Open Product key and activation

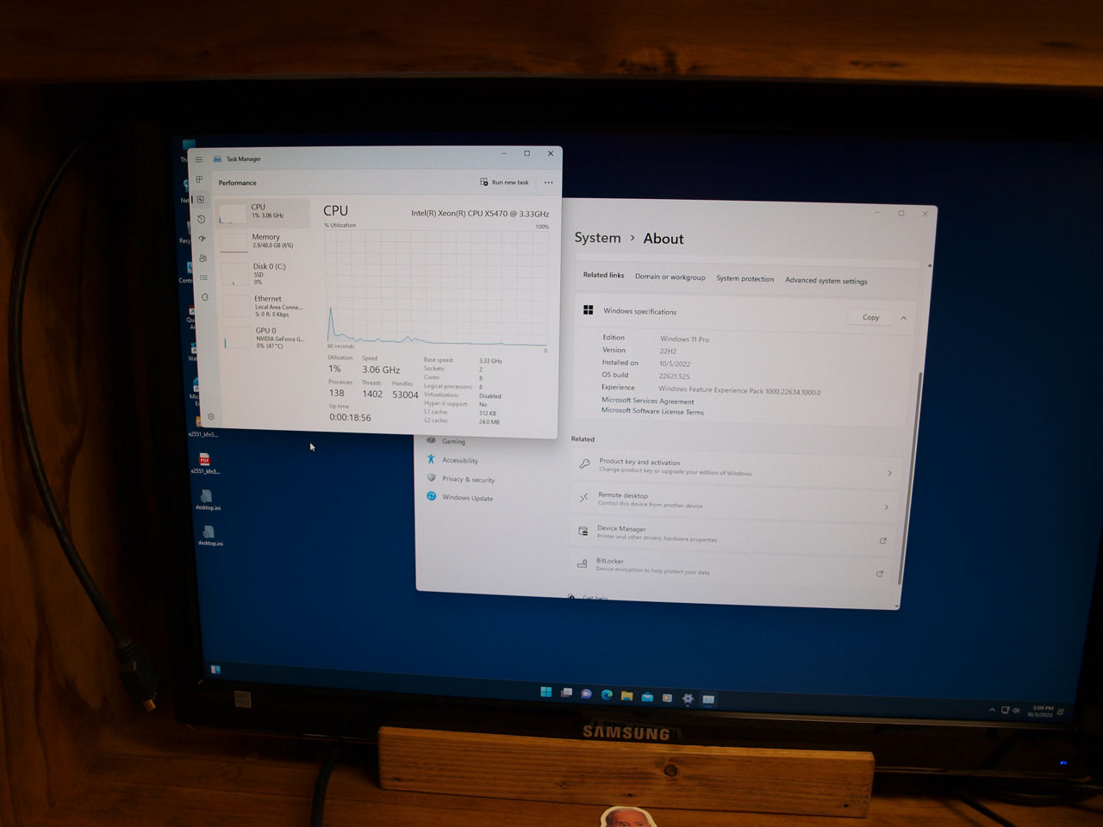pos(737,468)
